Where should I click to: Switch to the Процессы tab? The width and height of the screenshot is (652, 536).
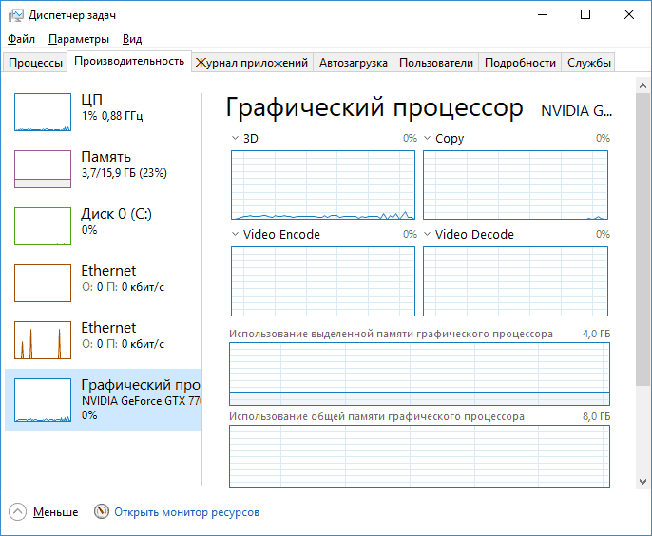[x=35, y=63]
